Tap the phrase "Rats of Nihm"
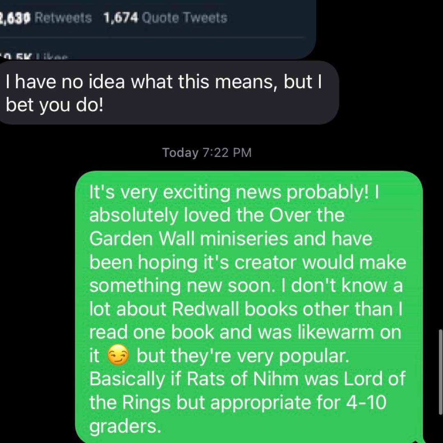This screenshot has width=443, height=443. [x=243, y=379]
